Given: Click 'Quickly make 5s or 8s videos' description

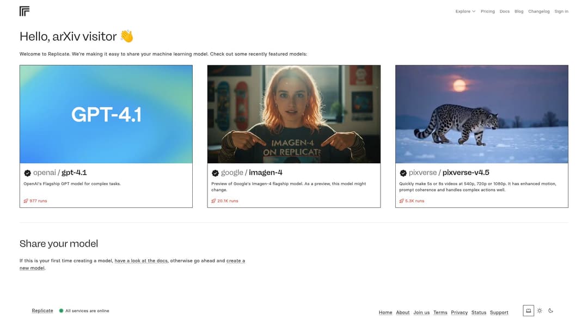Looking at the screenshot, I should tap(477, 187).
